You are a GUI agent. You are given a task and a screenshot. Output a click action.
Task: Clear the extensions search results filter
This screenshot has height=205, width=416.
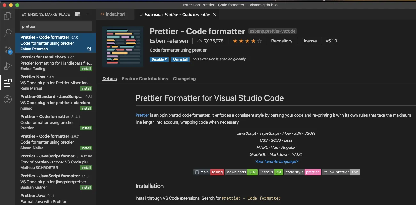tap(77, 14)
